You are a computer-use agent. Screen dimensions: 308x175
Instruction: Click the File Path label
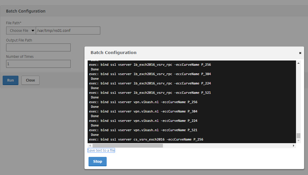[x=13, y=23]
